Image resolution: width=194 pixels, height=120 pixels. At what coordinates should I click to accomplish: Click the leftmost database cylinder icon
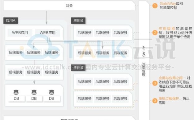pyautogui.click(x=16, y=92)
